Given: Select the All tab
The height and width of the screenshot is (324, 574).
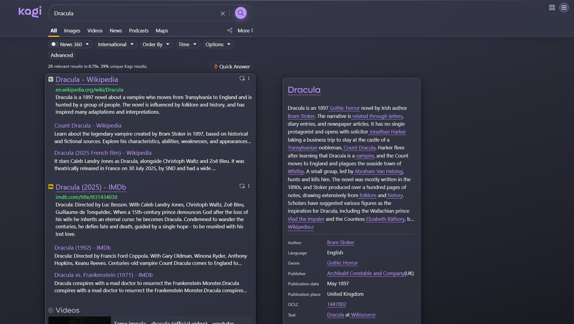Looking at the screenshot, I should [x=54, y=31].
